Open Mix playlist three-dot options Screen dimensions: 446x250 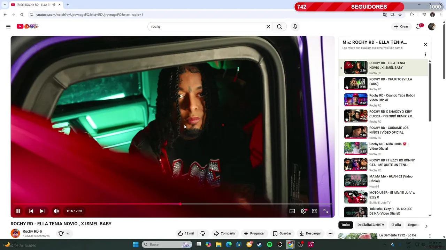coord(425,55)
